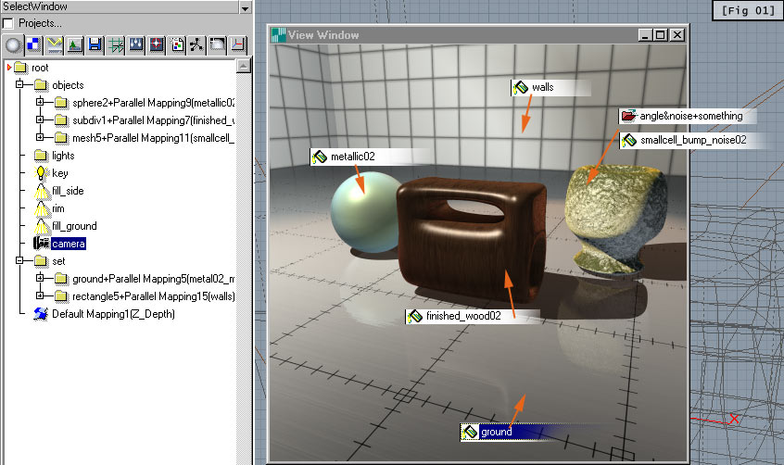Click the blue floppy disk toolbar icon
The height and width of the screenshot is (465, 784).
pos(95,44)
